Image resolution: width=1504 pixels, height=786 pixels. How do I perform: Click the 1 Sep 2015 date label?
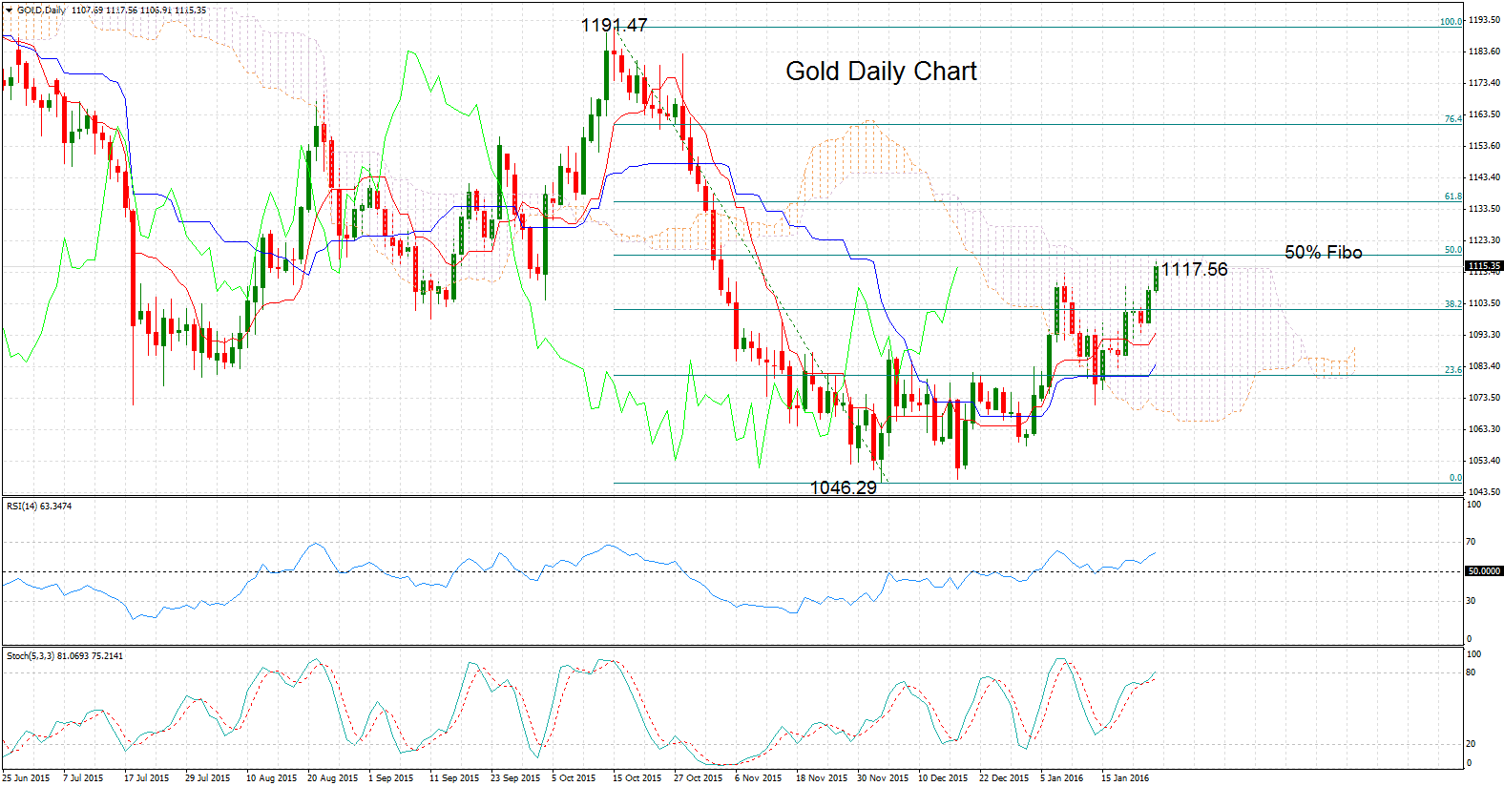tap(391, 778)
